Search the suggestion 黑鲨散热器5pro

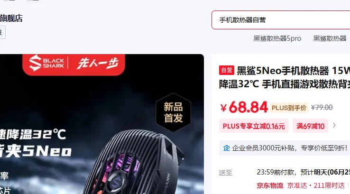pos(277,38)
